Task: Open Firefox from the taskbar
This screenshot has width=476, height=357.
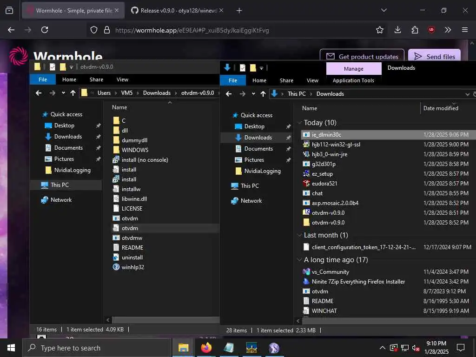Action: click(206, 348)
